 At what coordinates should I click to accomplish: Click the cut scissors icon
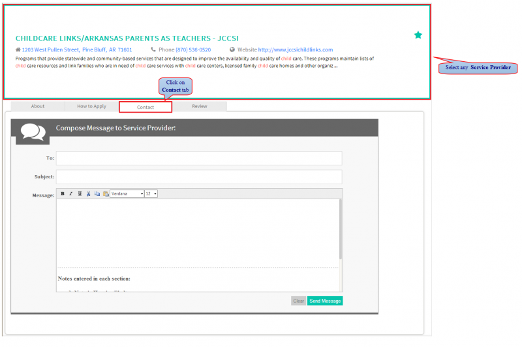tap(88, 194)
